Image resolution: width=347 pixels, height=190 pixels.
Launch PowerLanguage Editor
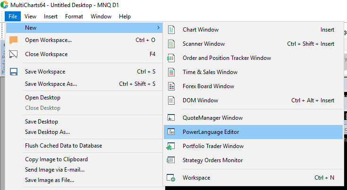pos(253,132)
